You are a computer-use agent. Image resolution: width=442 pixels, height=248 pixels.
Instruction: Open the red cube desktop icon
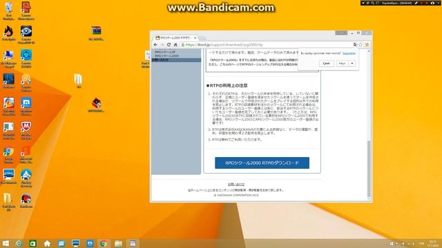pyautogui.click(x=96, y=105)
